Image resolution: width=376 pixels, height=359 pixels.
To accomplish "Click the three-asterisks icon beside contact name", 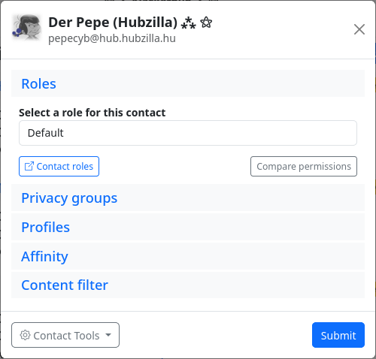I will [188, 23].
